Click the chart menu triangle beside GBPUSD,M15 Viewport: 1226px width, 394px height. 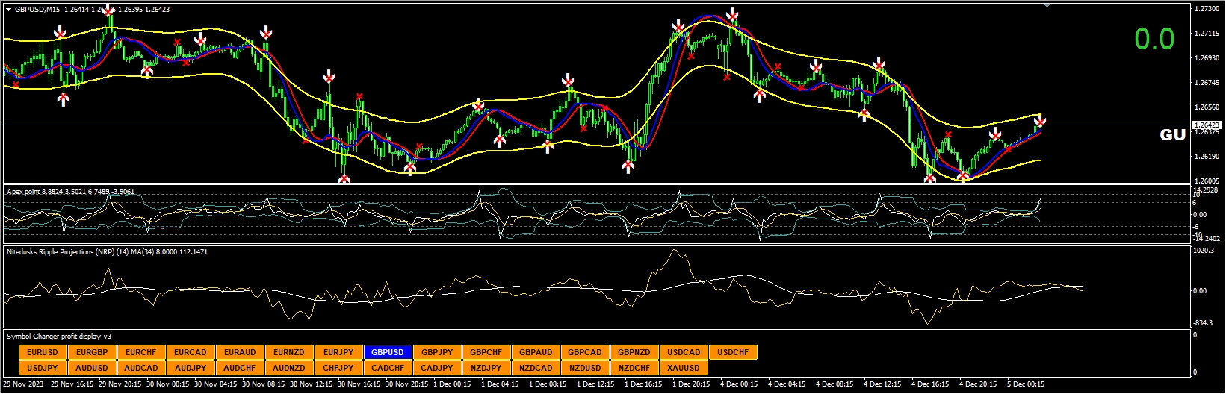tap(8, 10)
